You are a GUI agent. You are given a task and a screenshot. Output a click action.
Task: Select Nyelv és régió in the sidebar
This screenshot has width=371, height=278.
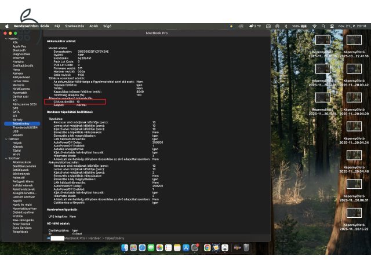coord(22,204)
